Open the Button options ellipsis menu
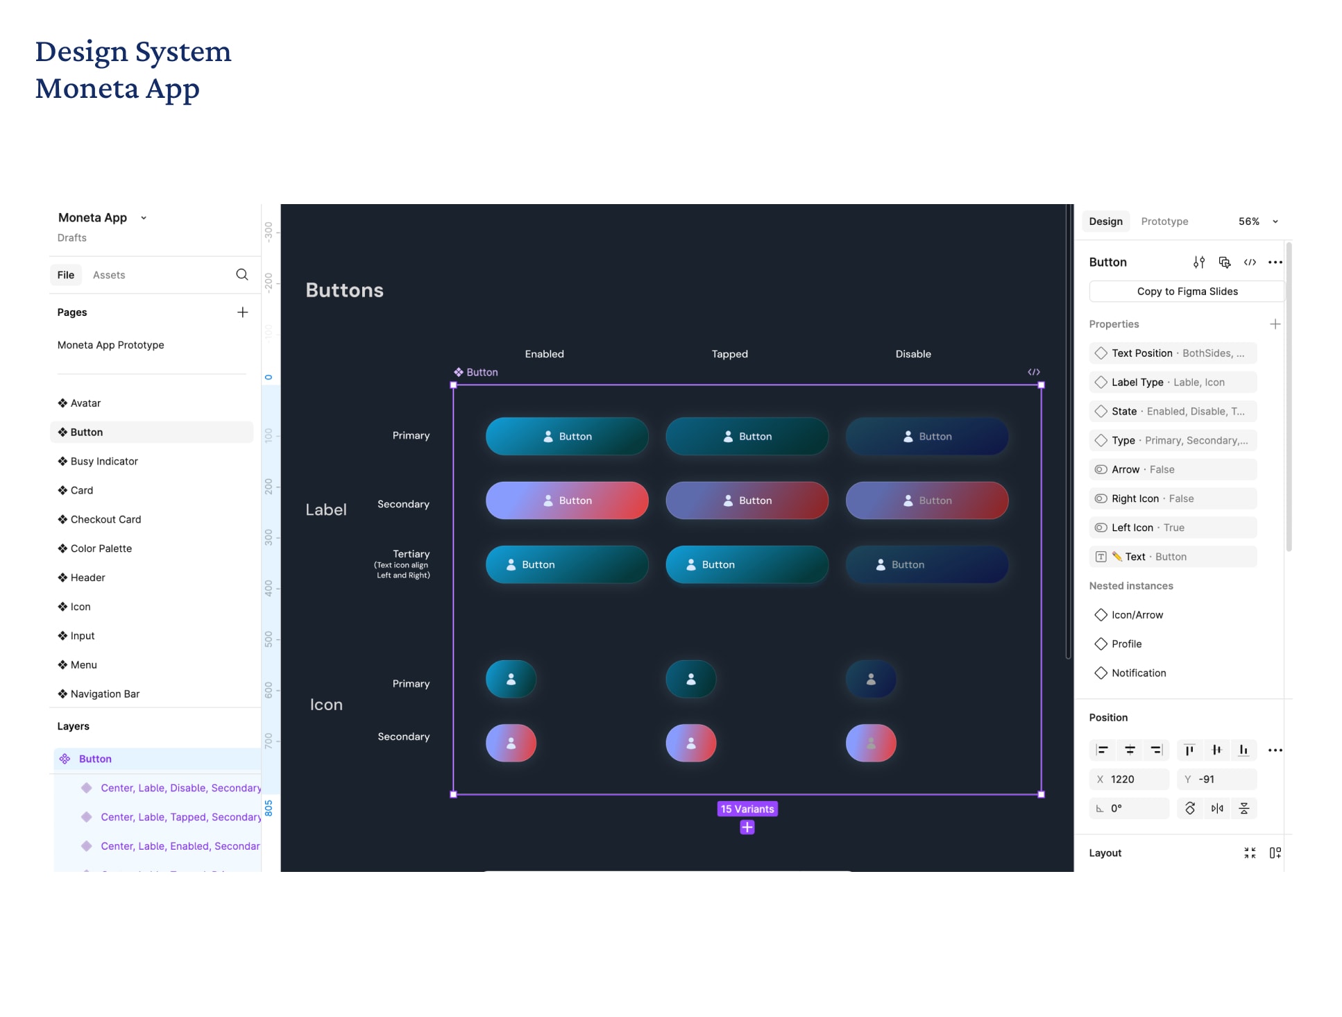The height and width of the screenshot is (1017, 1342). click(x=1275, y=262)
